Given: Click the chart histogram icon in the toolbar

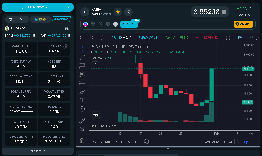Looking at the screenshot, I should 240,37.
